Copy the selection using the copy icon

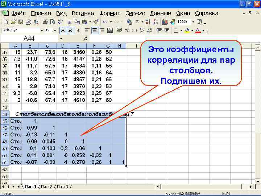[x=77, y=22]
